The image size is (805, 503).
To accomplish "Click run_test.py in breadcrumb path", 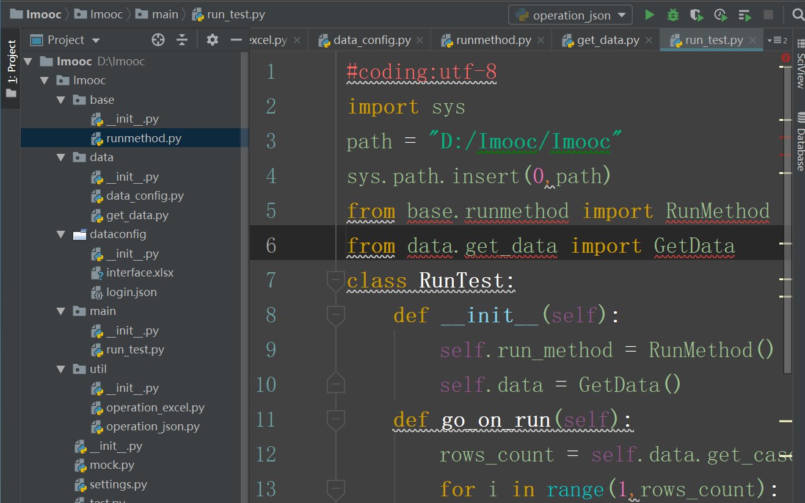I will [x=229, y=14].
